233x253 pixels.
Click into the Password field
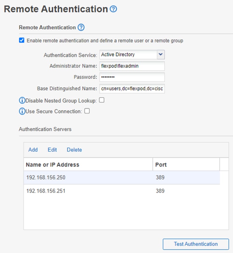[132, 77]
